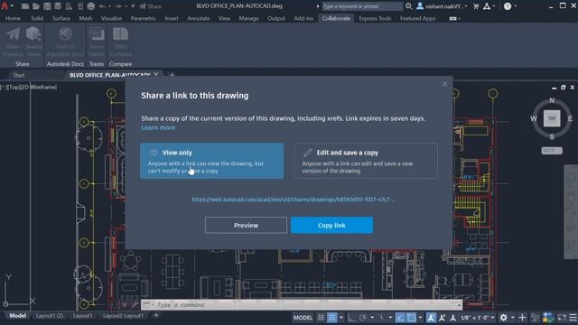The image size is (578, 325).
Task: Toggle 2D Object Snap in status bar
Action: [x=411, y=317]
